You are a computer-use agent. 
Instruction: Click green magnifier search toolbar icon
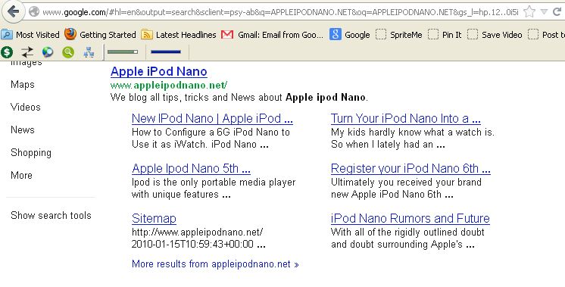pyautogui.click(x=68, y=52)
